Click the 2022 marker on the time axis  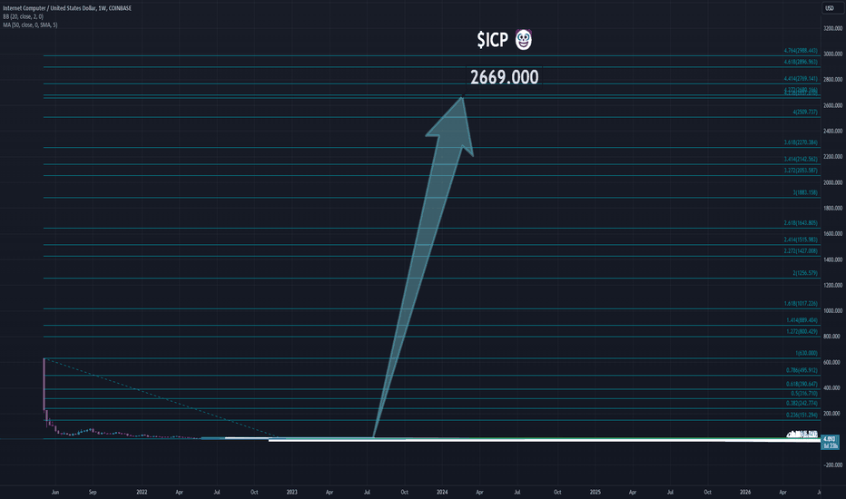tap(142, 492)
